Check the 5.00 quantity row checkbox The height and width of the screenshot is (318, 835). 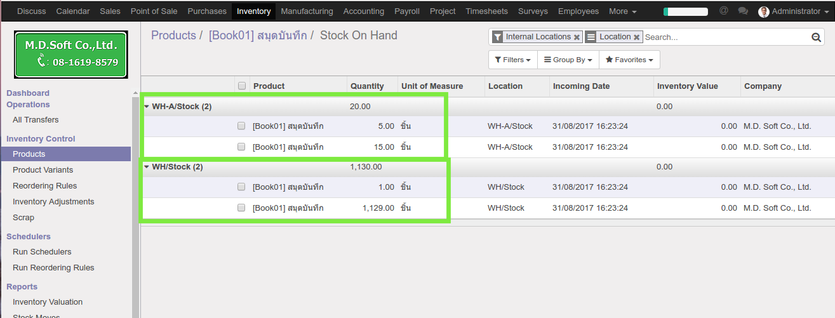click(241, 126)
